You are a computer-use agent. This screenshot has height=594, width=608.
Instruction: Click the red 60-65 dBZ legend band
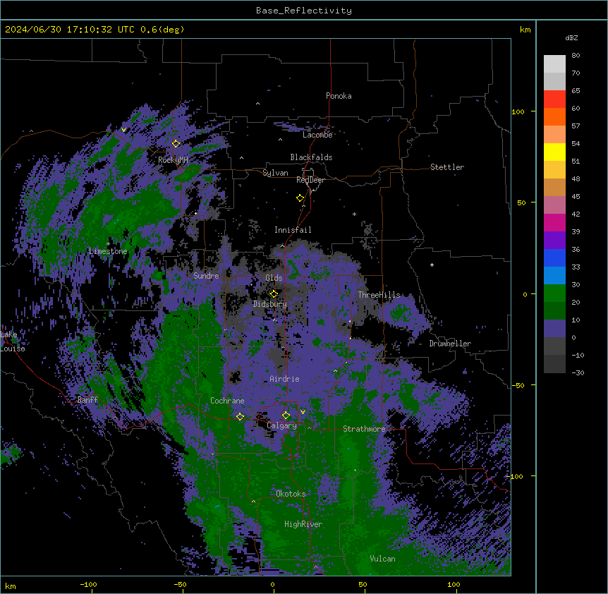point(554,99)
